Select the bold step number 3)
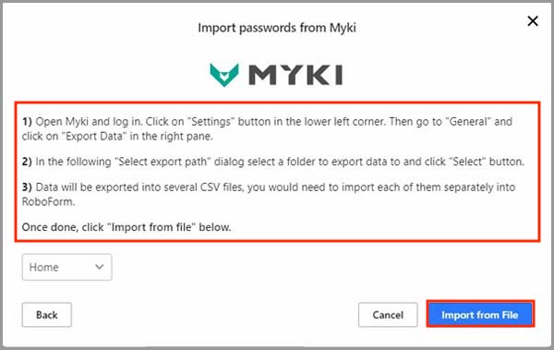 click(x=27, y=187)
